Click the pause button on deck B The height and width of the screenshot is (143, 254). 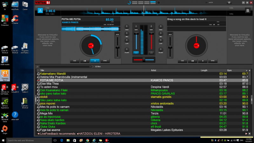[x=192, y=60]
